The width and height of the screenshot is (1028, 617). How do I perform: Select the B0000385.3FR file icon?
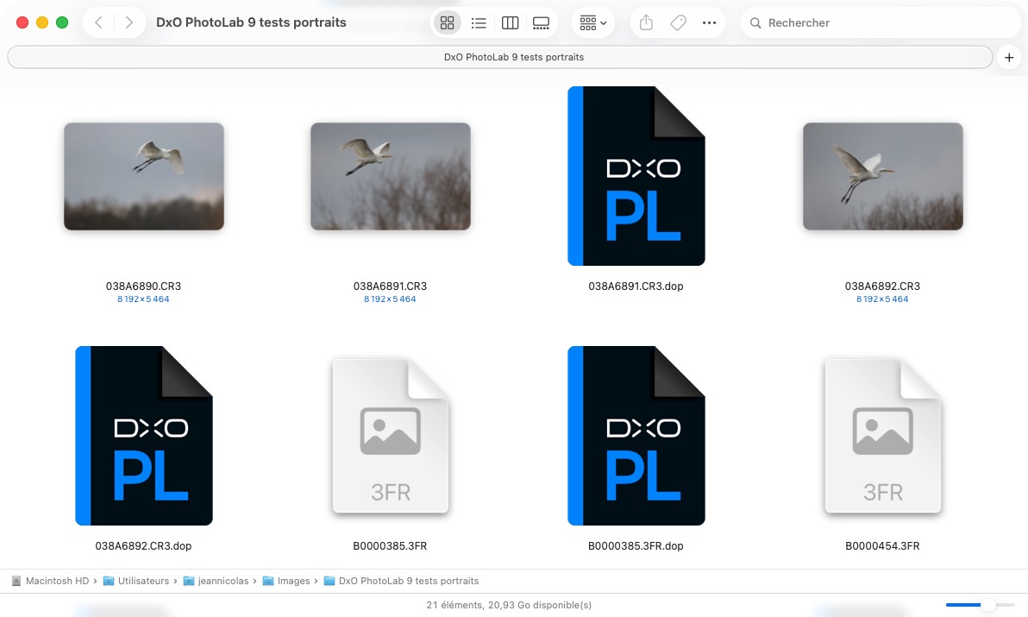tap(390, 436)
